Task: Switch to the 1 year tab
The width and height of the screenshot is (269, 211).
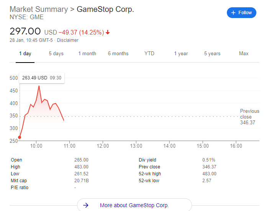Action: [x=181, y=53]
